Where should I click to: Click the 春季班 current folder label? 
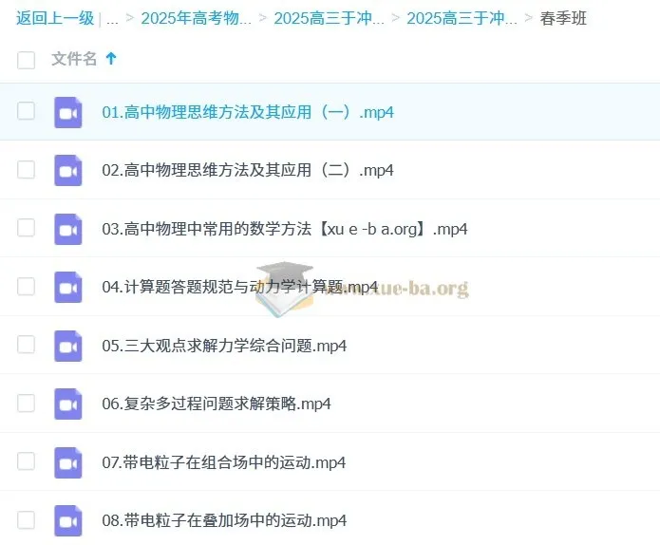(x=563, y=18)
